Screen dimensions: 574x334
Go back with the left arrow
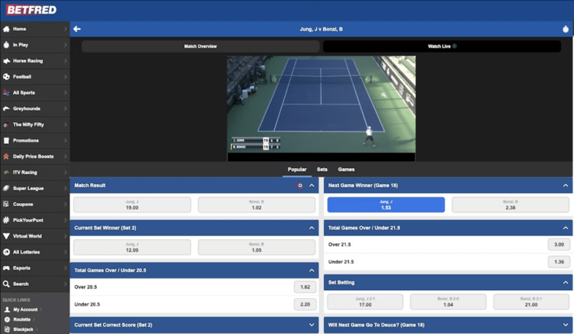click(77, 29)
